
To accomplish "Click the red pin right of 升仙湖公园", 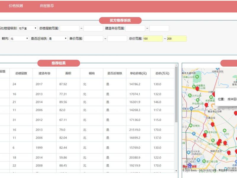I will pos(206,105).
